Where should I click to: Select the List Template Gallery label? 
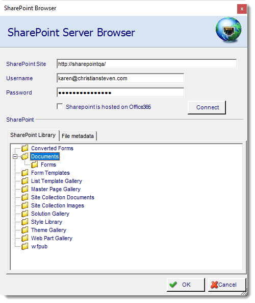click(57, 181)
